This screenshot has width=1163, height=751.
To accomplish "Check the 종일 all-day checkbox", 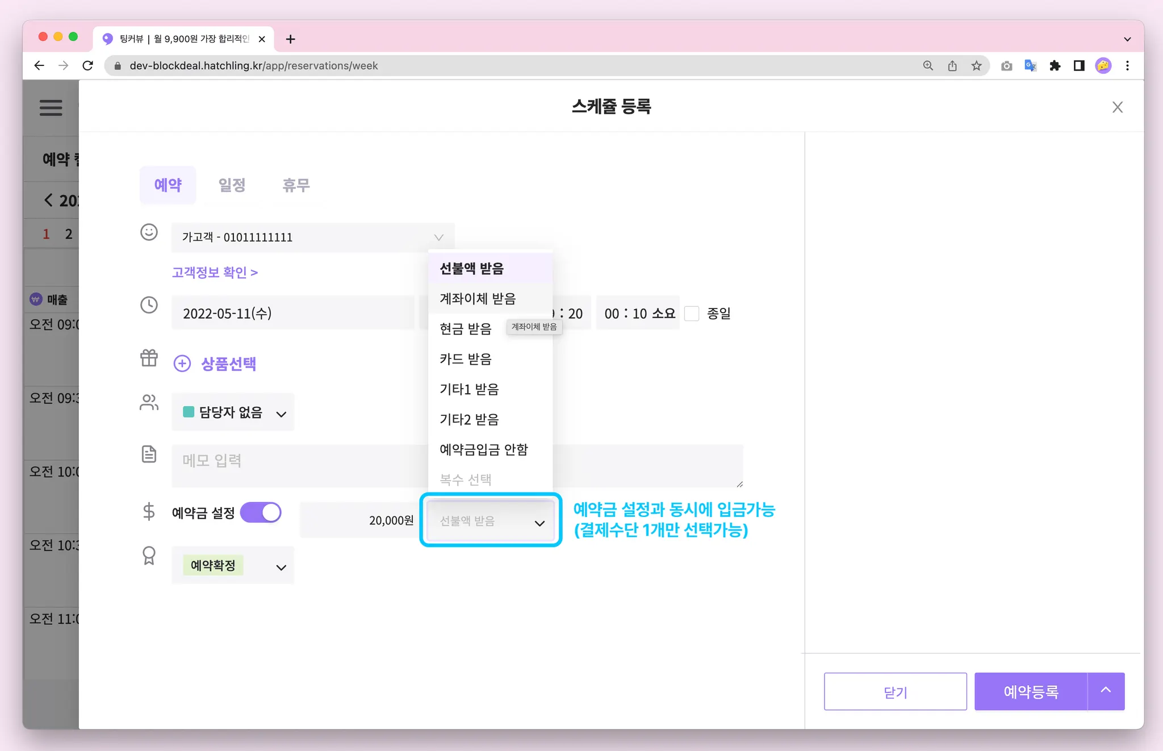I will point(692,314).
